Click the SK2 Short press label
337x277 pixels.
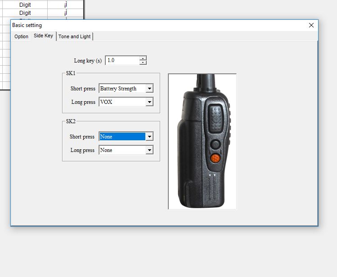(82, 137)
